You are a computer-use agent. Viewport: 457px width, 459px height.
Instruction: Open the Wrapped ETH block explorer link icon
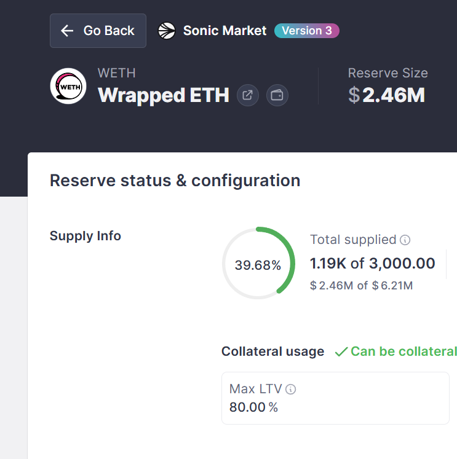tap(247, 95)
